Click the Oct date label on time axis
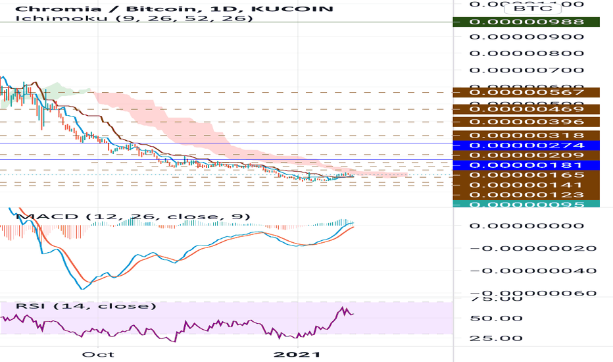613x362 pixels. [x=98, y=355]
